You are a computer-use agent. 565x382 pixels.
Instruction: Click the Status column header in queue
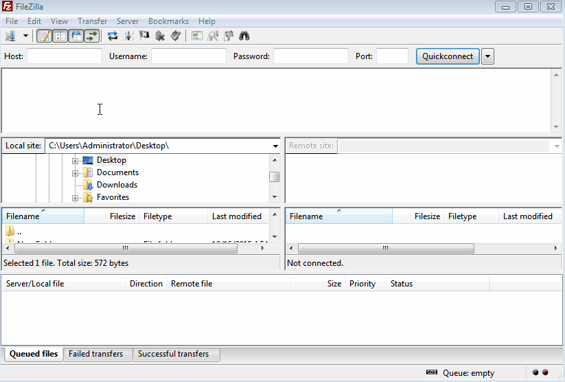click(x=437, y=284)
